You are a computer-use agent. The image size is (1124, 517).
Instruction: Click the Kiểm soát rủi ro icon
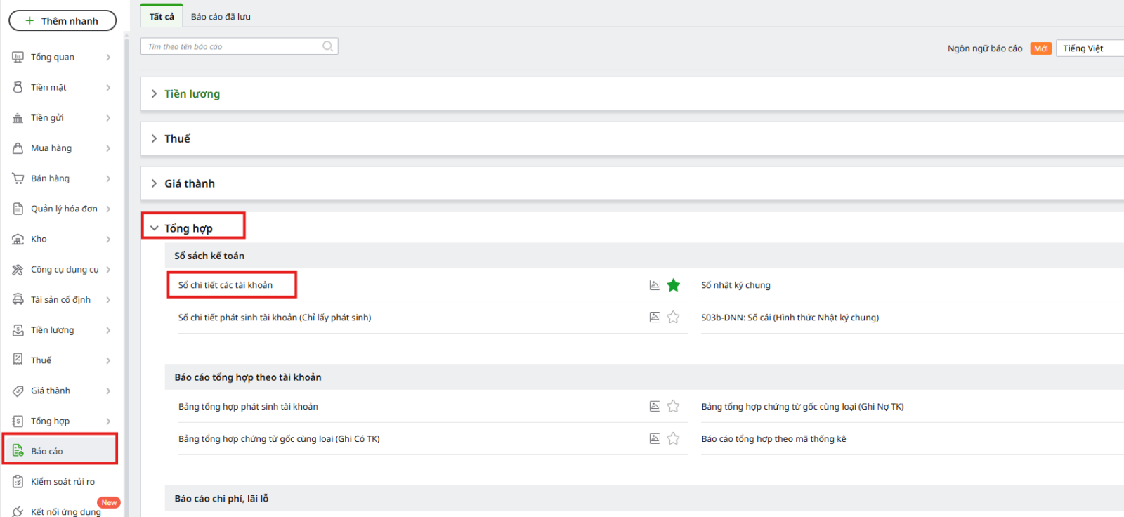click(x=18, y=482)
